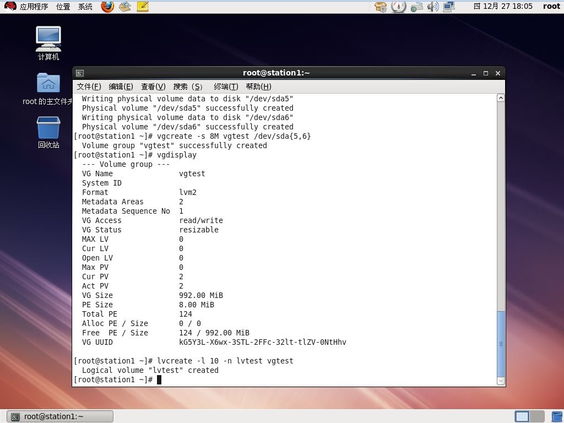Screen dimensions: 564x423
Task: Click the 'VG Name' value vgtest
Action: tap(192, 173)
